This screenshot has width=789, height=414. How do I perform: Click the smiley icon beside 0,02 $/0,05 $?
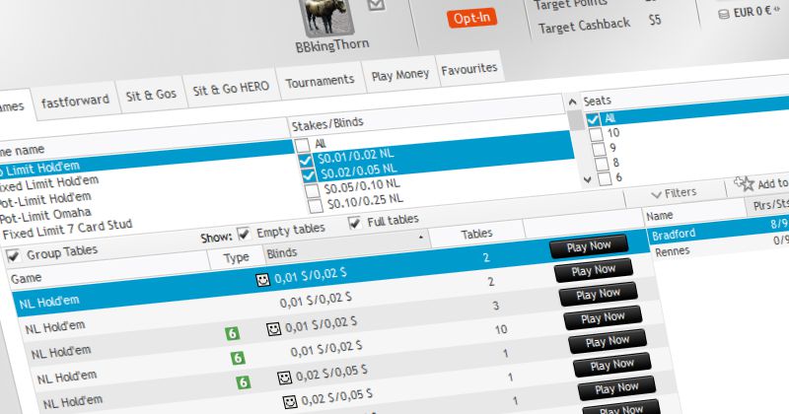coord(281,378)
